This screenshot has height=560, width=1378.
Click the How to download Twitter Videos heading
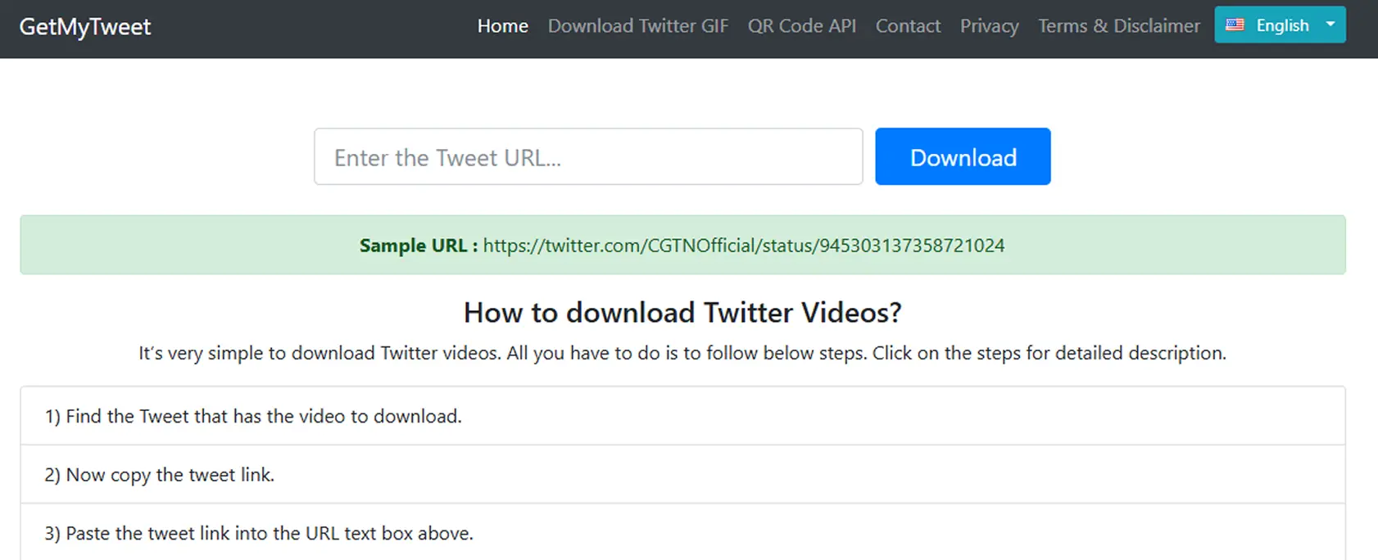(x=682, y=313)
